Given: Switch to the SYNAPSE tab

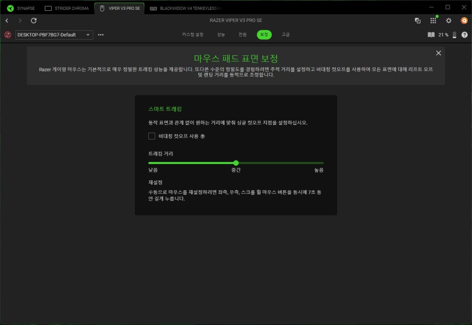Looking at the screenshot, I should click(x=21, y=8).
